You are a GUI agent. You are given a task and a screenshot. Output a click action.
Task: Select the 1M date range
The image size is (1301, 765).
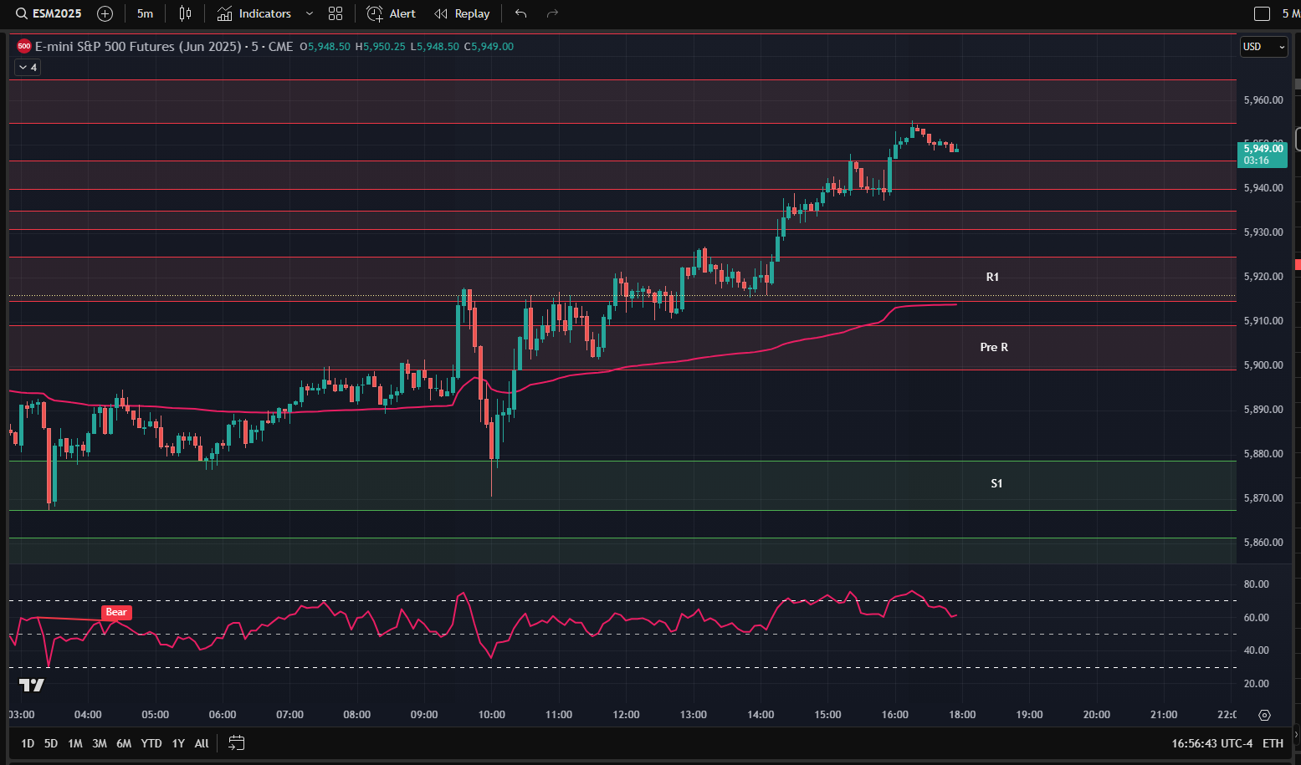pos(75,743)
